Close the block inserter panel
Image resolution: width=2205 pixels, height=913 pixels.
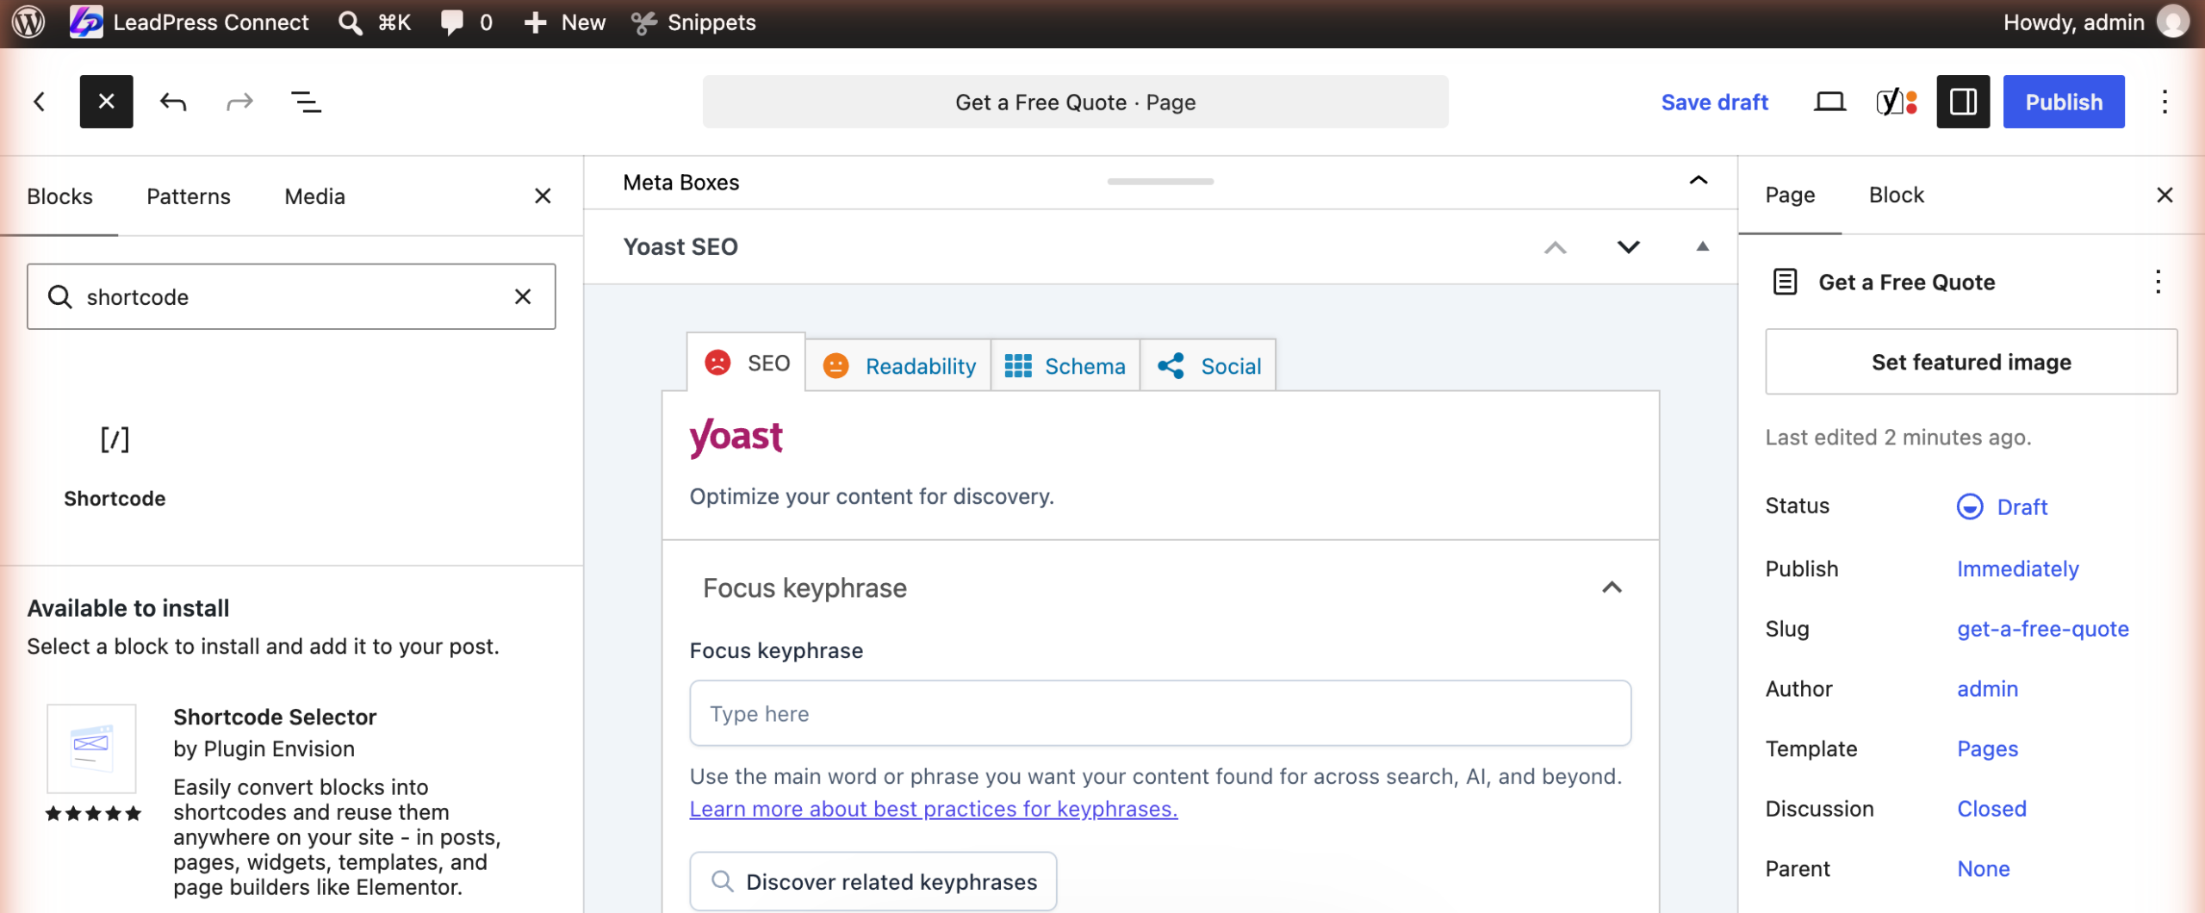[543, 196]
